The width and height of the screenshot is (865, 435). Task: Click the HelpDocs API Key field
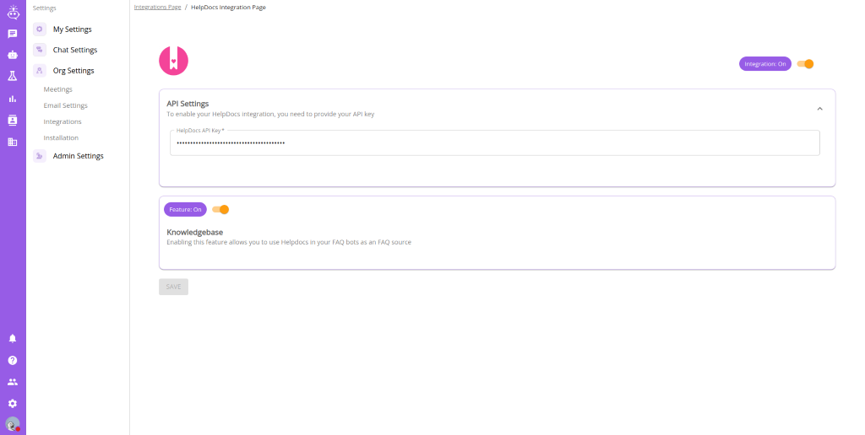pos(495,143)
